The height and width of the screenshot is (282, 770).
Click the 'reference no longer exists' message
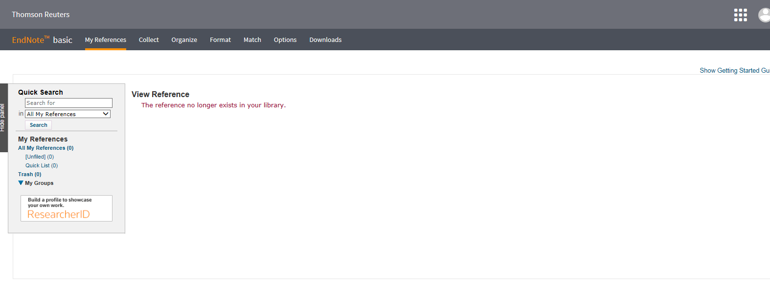[213, 105]
